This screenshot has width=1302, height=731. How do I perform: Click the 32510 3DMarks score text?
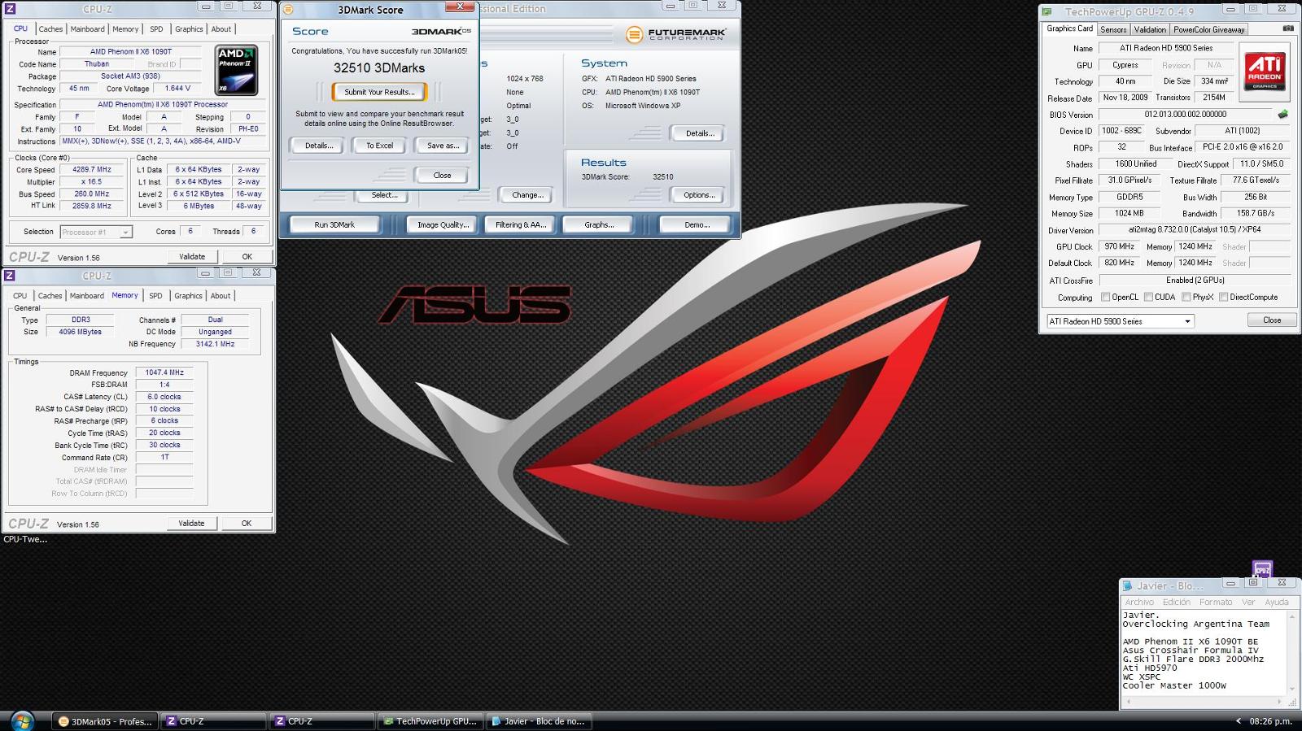(379, 68)
